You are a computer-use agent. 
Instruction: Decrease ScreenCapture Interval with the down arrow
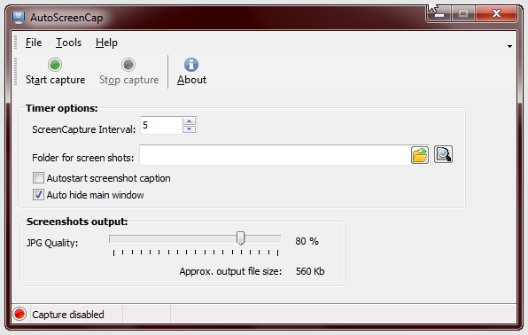pos(189,129)
